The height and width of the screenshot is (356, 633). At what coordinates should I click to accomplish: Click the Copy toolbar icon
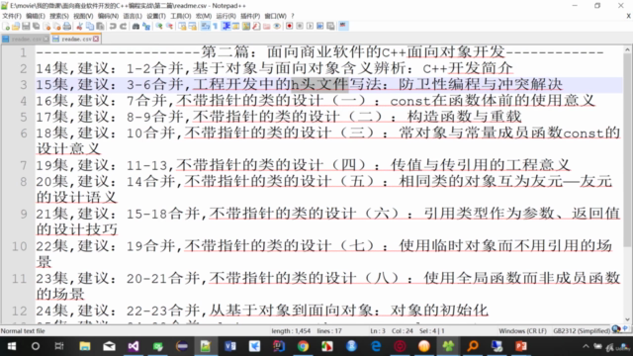90,27
